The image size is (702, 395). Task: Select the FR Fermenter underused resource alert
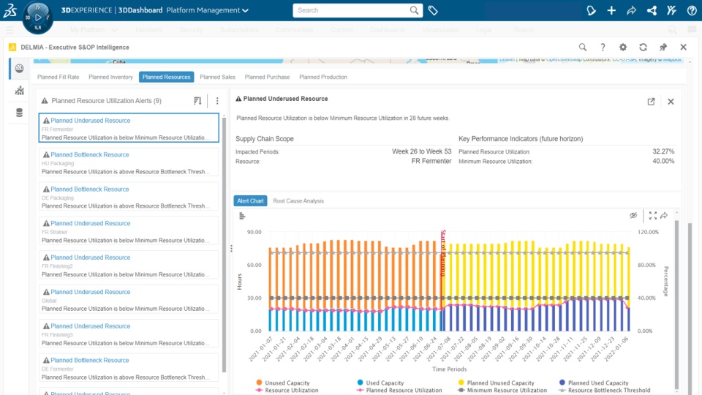(129, 128)
